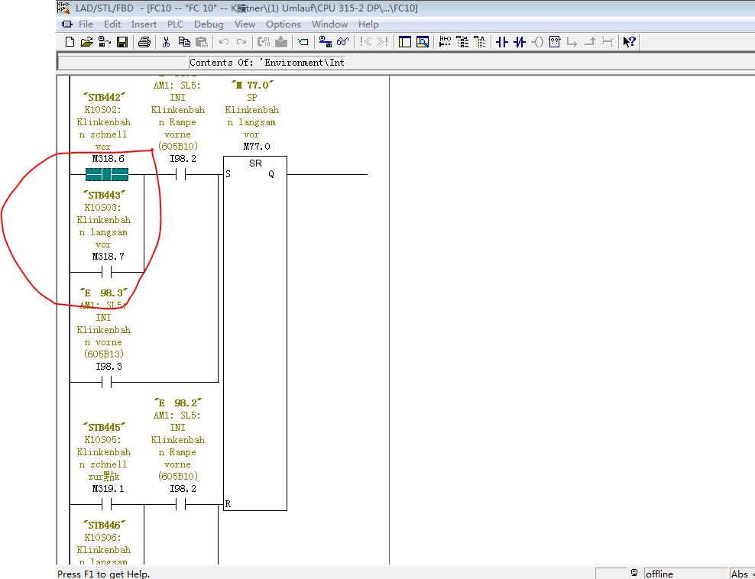The height and width of the screenshot is (579, 755).
Task: Click the Contents Of 'Environment\Int' label
Action: coord(267,63)
